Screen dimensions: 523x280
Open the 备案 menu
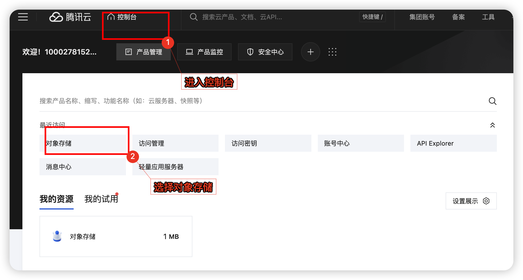coord(458,17)
